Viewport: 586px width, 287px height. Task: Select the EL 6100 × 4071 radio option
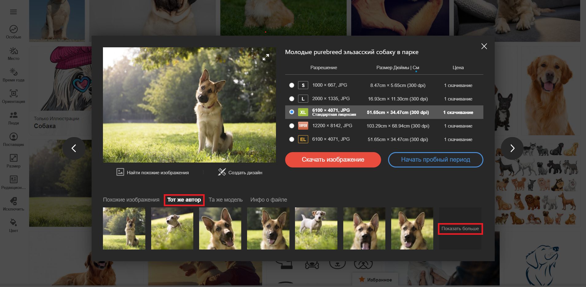(x=292, y=140)
